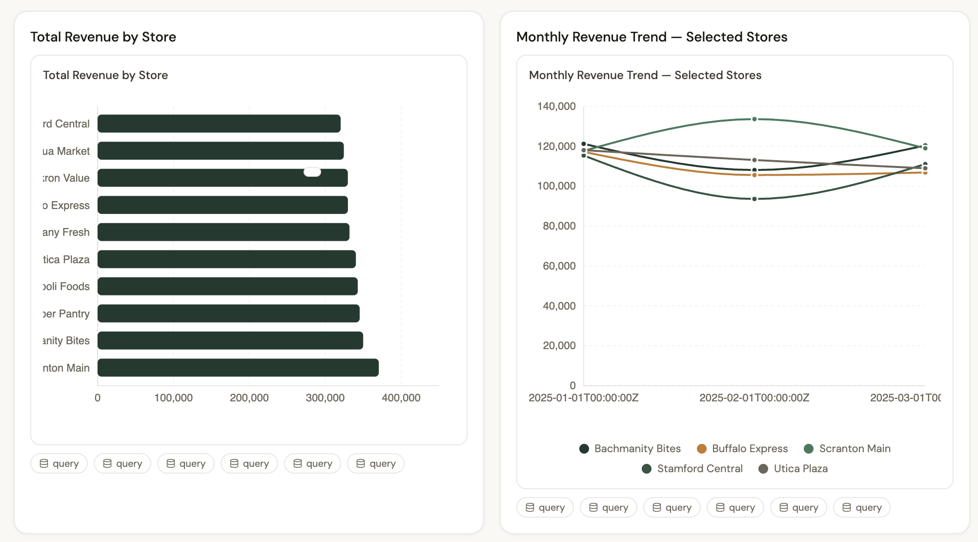Click the database icon in the fourth query chip under the trend chart
This screenshot has width=978, height=542.
coord(720,507)
